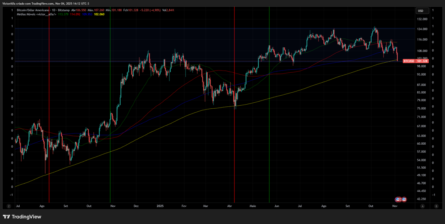Click the 2025 label on time axis
445x224 pixels.
click(x=160, y=206)
